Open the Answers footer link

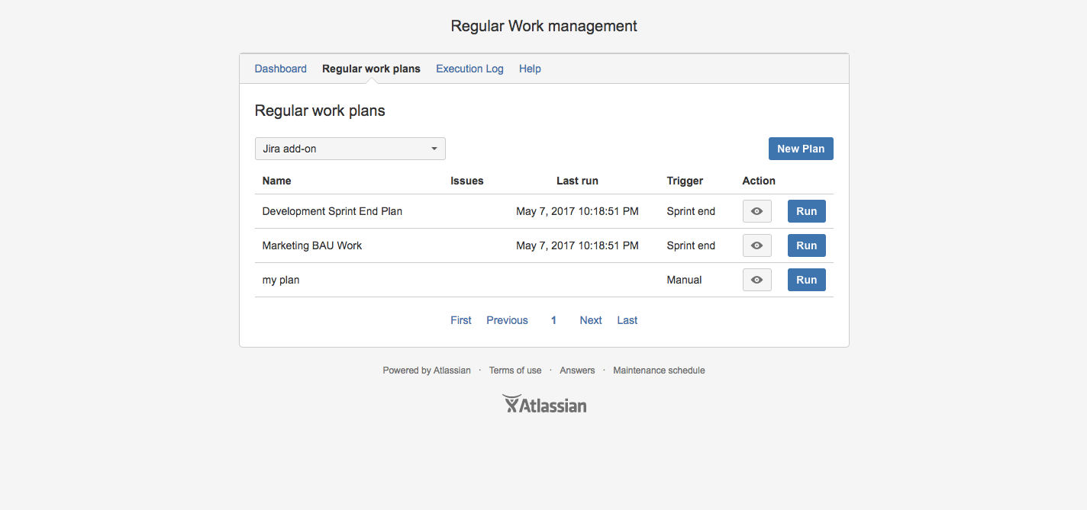click(x=577, y=370)
